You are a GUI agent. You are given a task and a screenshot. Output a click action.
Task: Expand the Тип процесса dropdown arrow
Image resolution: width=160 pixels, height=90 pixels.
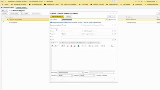point(113,34)
